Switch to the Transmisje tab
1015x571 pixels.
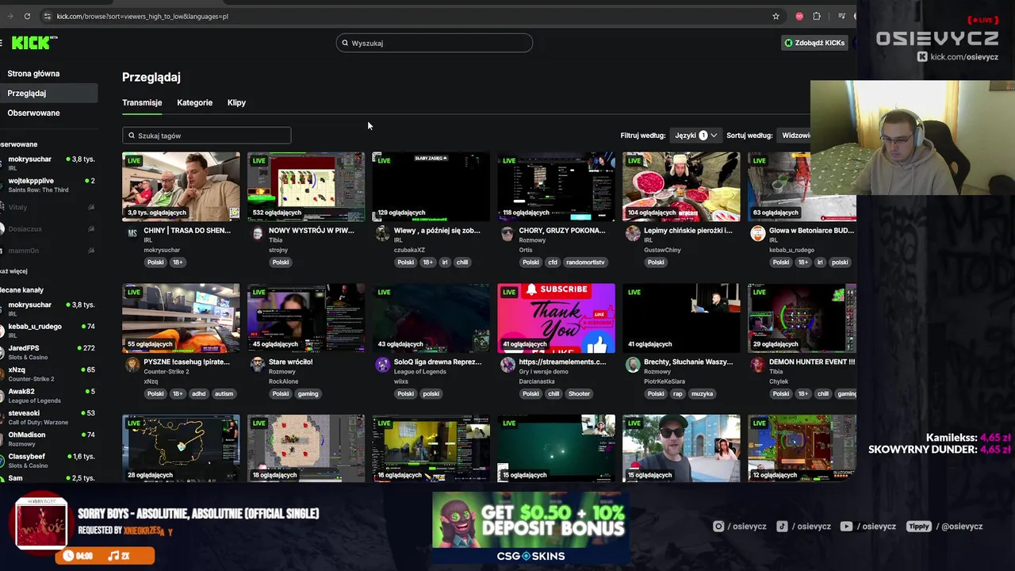(x=142, y=102)
